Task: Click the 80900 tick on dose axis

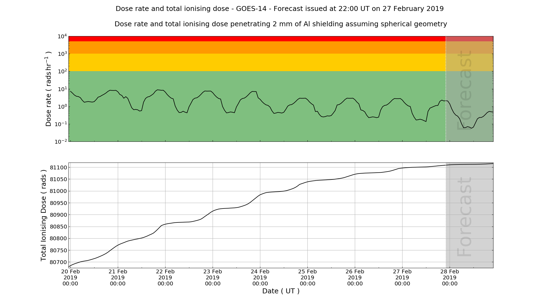Action: pos(58,215)
